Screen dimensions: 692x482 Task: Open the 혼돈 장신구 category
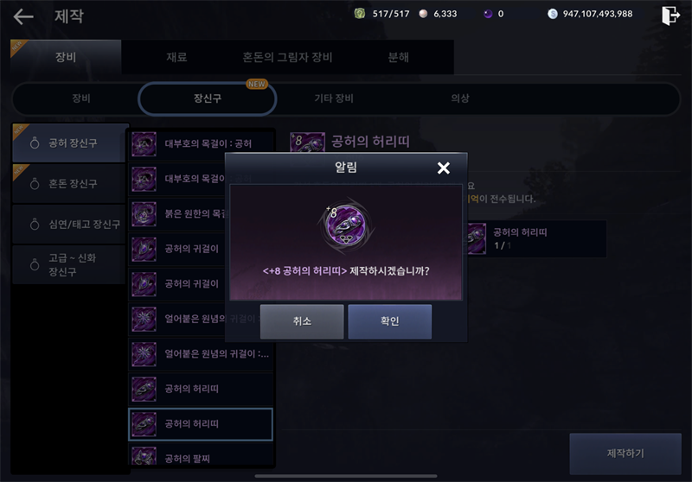(69, 184)
